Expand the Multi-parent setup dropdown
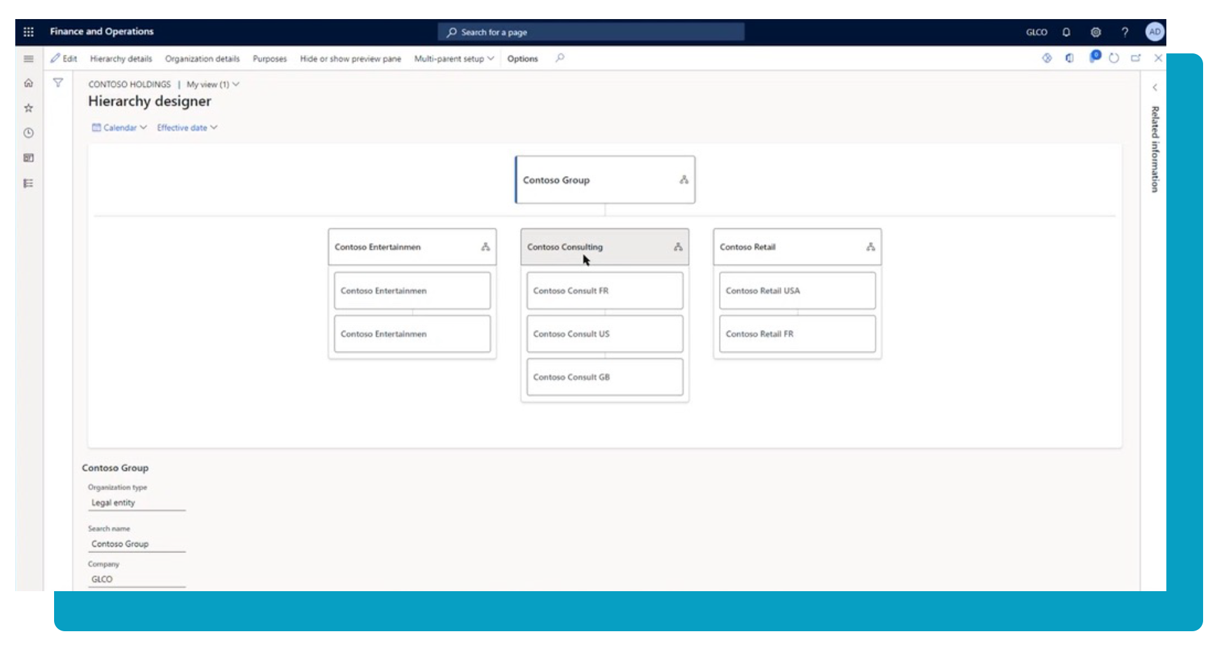 coord(454,58)
